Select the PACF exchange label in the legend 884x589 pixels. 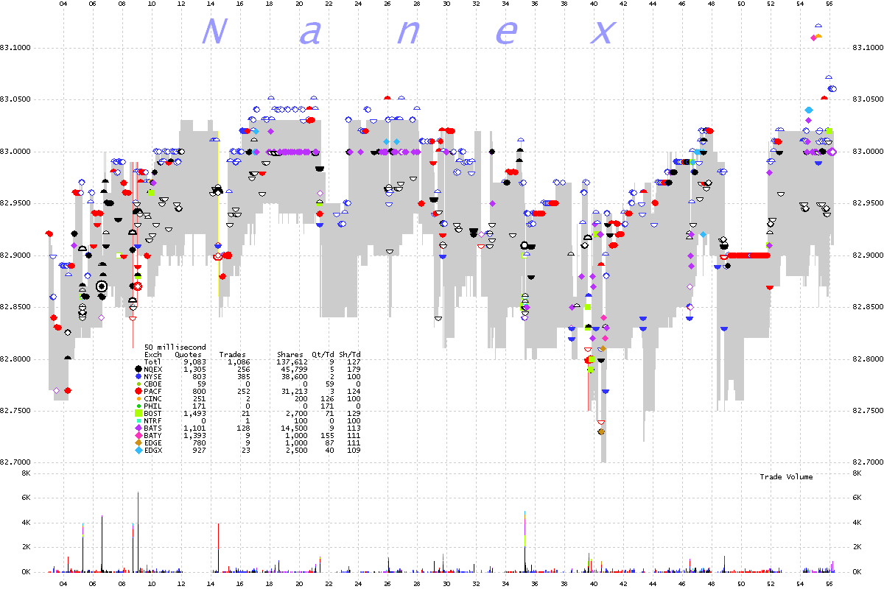pyautogui.click(x=152, y=391)
